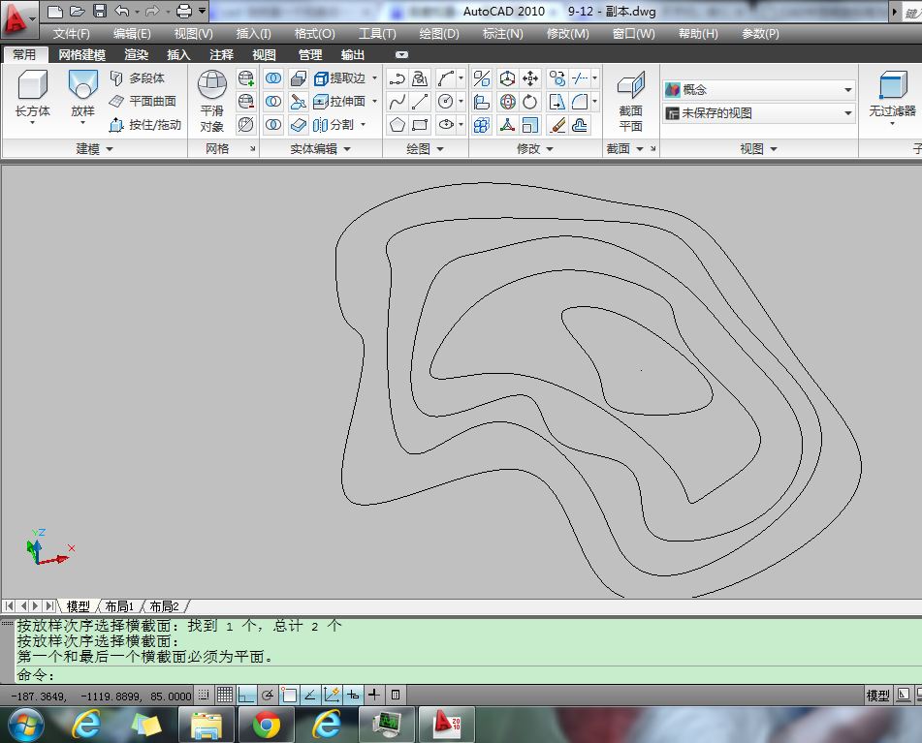Screen dimensions: 922x743
Task: Select the polyline draw tool
Action: (397, 78)
